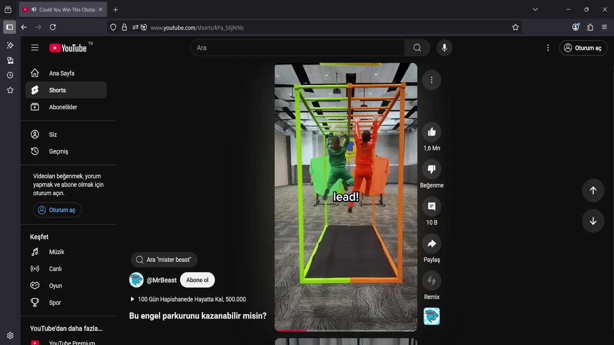
Task: Subscribe with Abone ol button
Action: 197,280
